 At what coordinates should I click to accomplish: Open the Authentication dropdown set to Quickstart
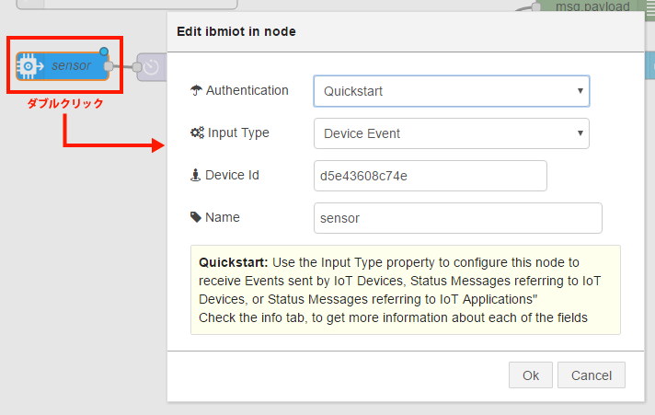coord(452,91)
